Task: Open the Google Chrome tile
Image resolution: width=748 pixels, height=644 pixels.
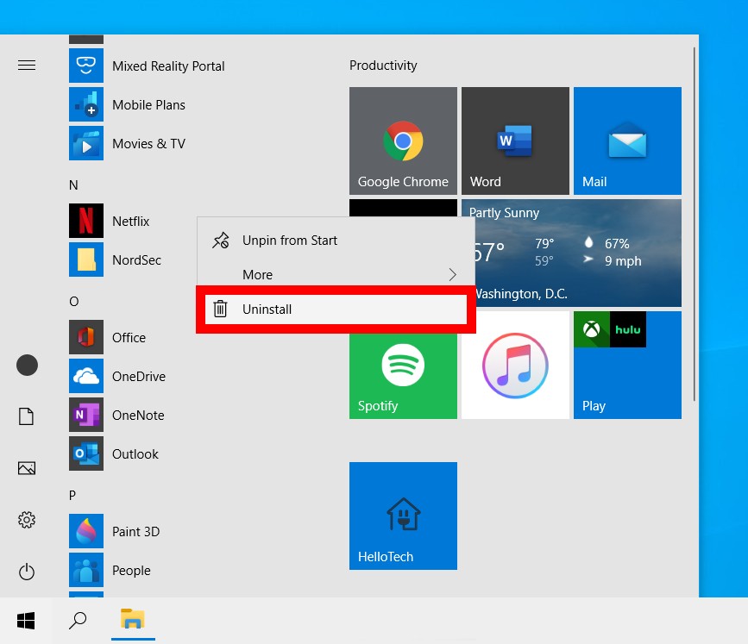Action: (403, 141)
